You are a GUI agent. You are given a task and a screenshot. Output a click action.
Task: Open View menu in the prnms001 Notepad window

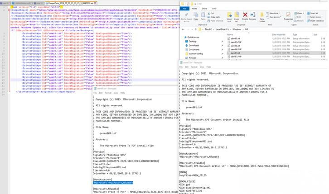tap(202, 67)
